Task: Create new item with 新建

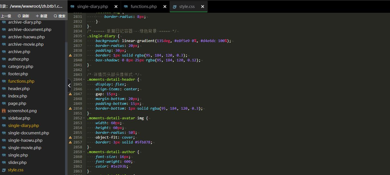Action: [x=41, y=16]
